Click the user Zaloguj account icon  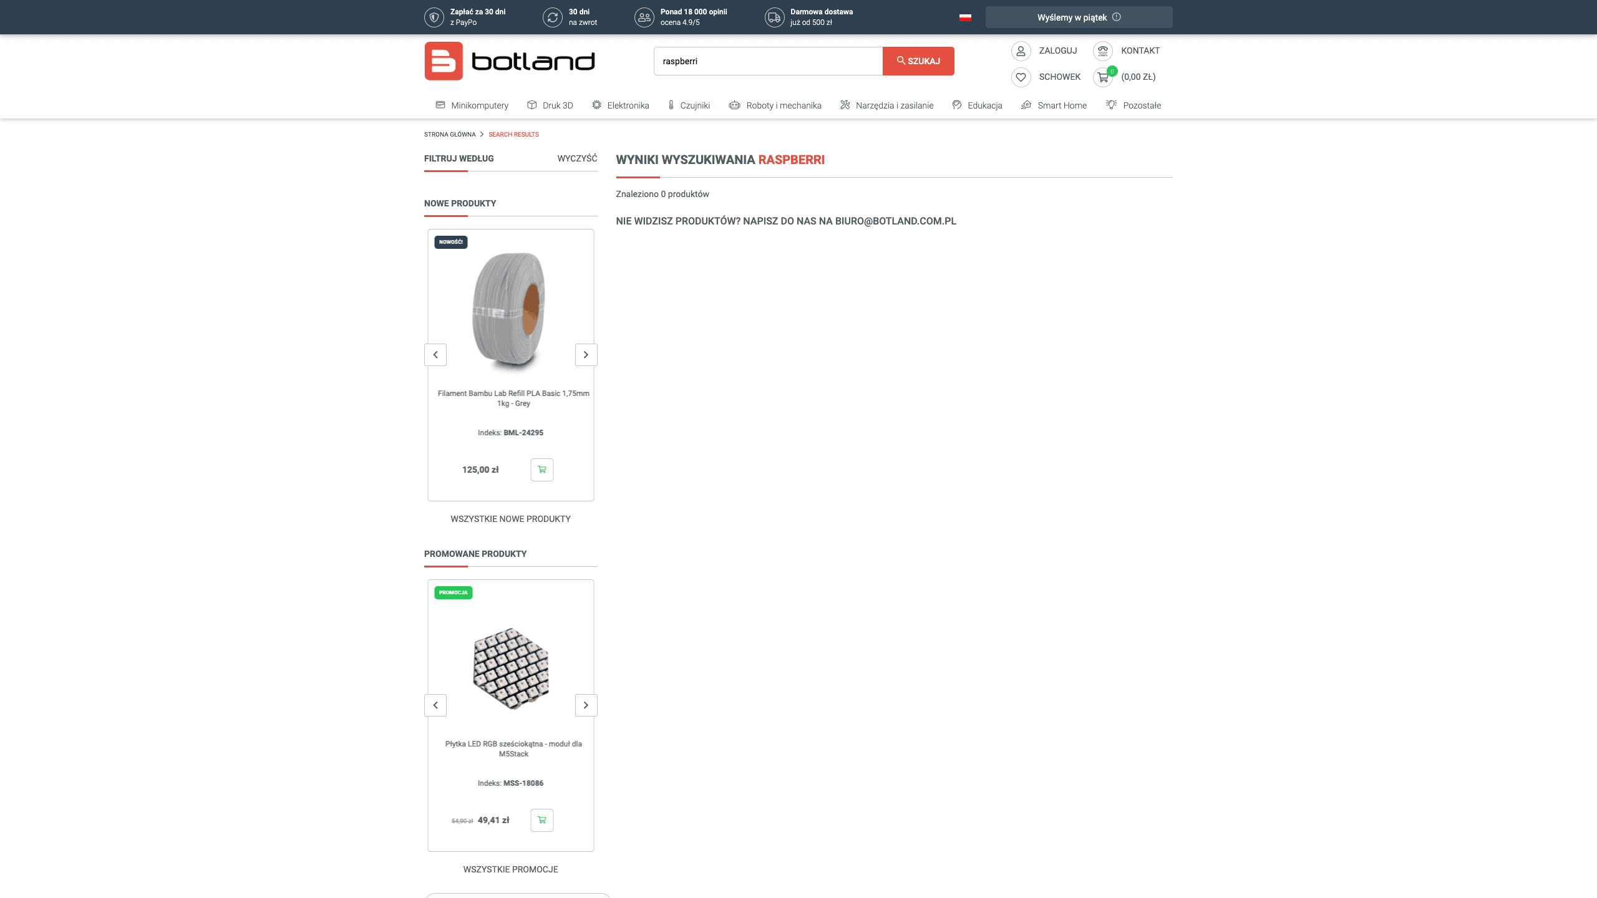(1021, 51)
